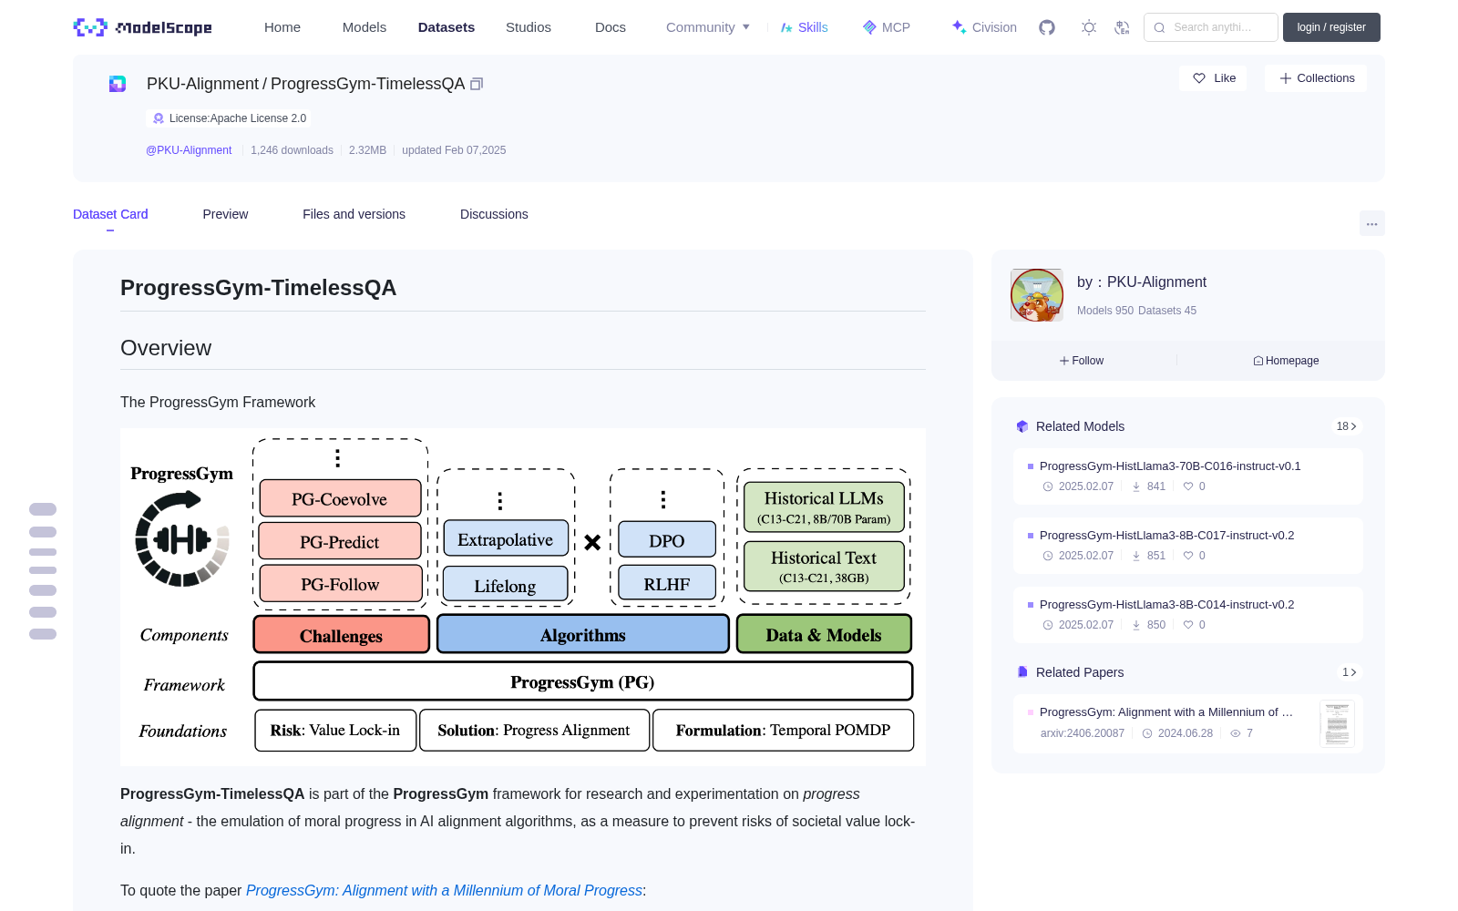
Task: Expand Related Models list via 18 arrow
Action: [x=1347, y=426]
